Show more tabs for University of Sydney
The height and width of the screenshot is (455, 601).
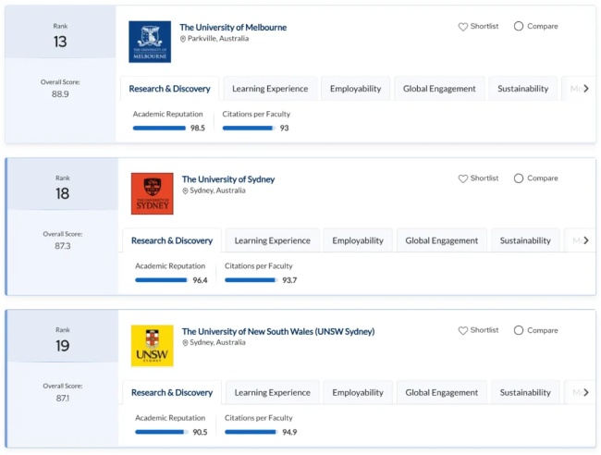click(585, 240)
